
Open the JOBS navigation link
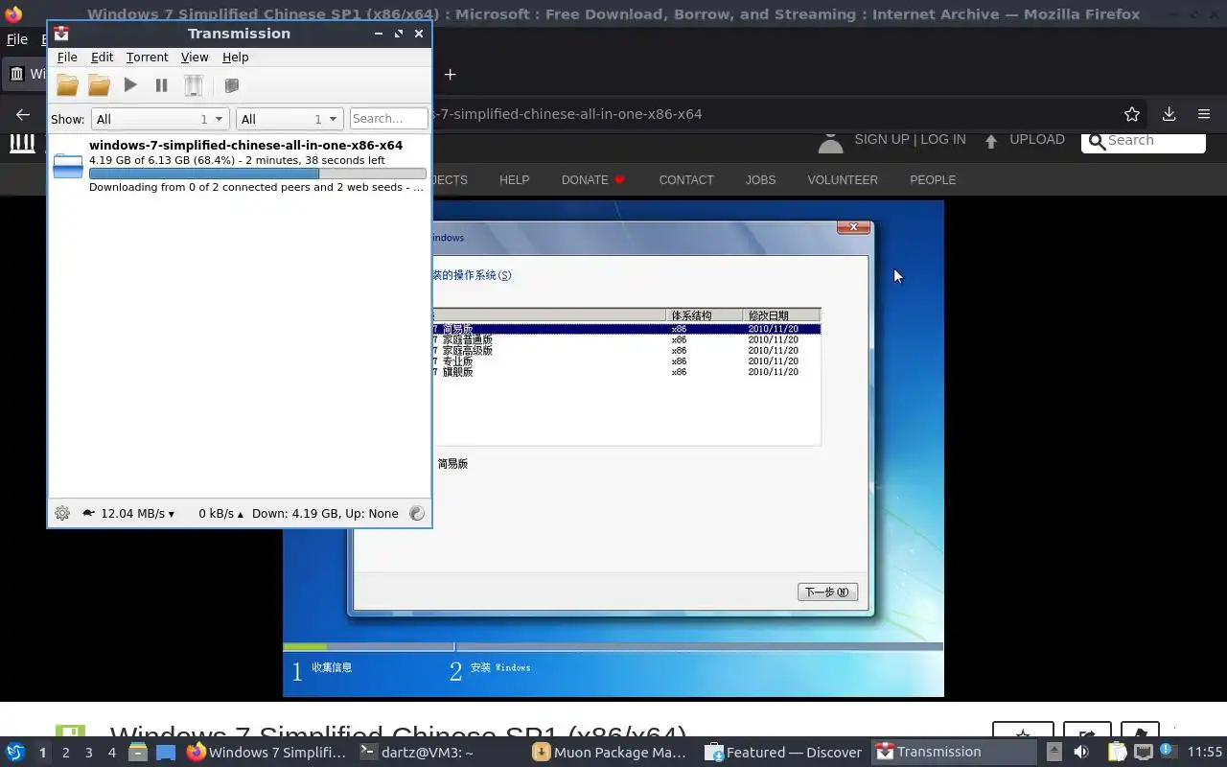pos(761,179)
